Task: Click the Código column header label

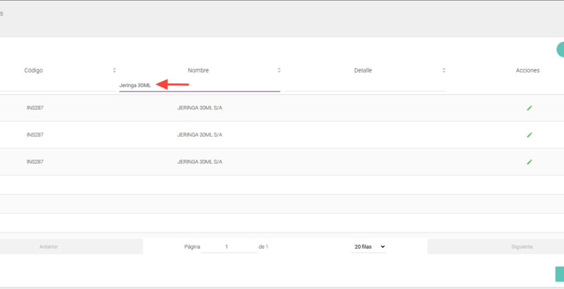Action: (34, 70)
